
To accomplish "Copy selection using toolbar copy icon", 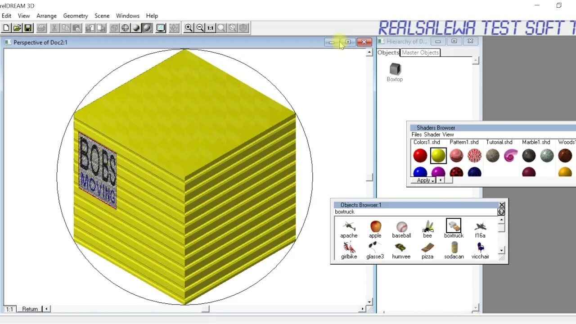I will pyautogui.click(x=66, y=28).
